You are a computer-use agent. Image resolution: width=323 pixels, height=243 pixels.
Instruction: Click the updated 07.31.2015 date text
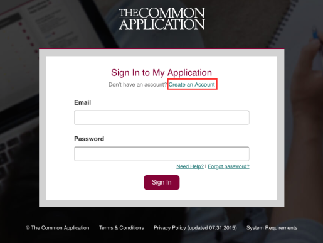click(212, 228)
